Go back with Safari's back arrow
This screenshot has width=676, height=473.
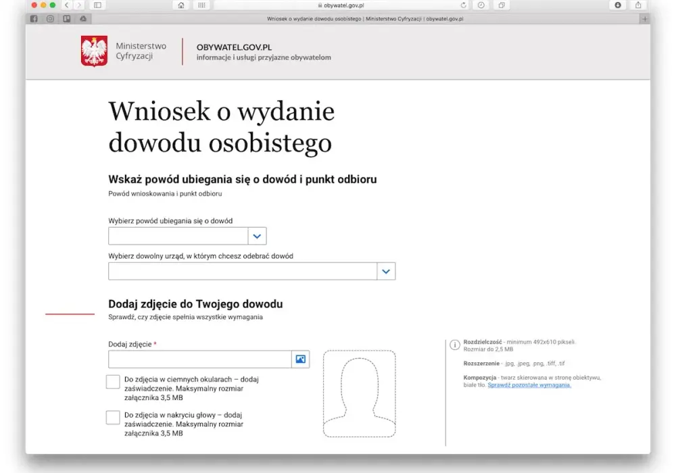(66, 5)
